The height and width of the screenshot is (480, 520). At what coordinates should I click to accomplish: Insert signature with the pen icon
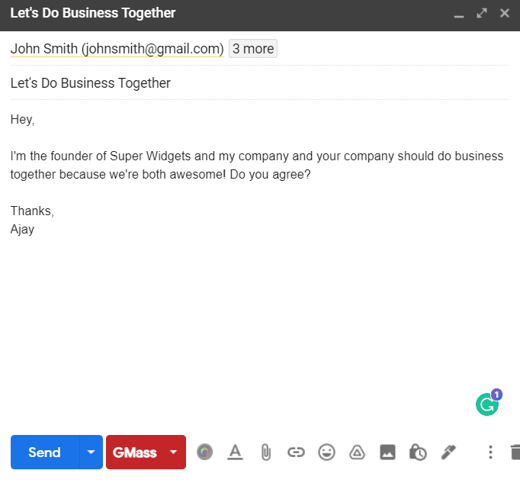[x=448, y=452]
